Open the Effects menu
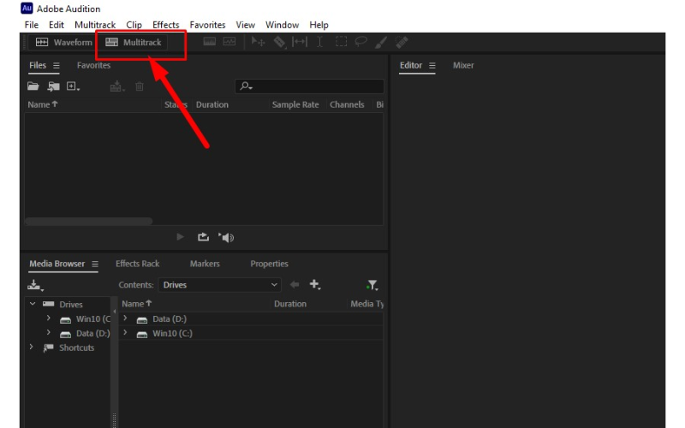 point(166,25)
